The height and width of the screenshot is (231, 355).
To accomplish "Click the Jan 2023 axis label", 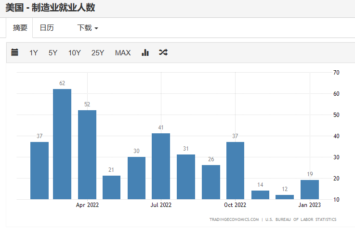I will tap(310, 205).
